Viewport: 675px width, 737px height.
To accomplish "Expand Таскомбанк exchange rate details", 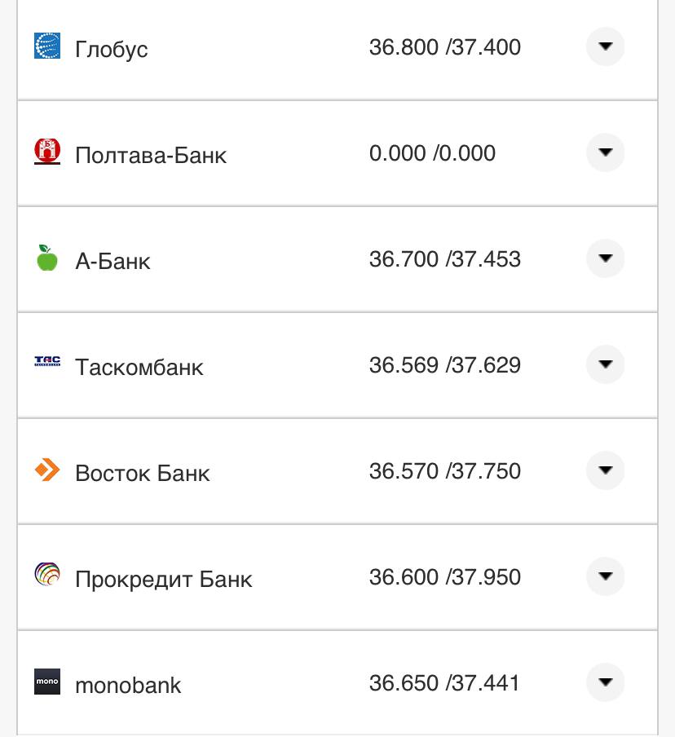I will 605,364.
